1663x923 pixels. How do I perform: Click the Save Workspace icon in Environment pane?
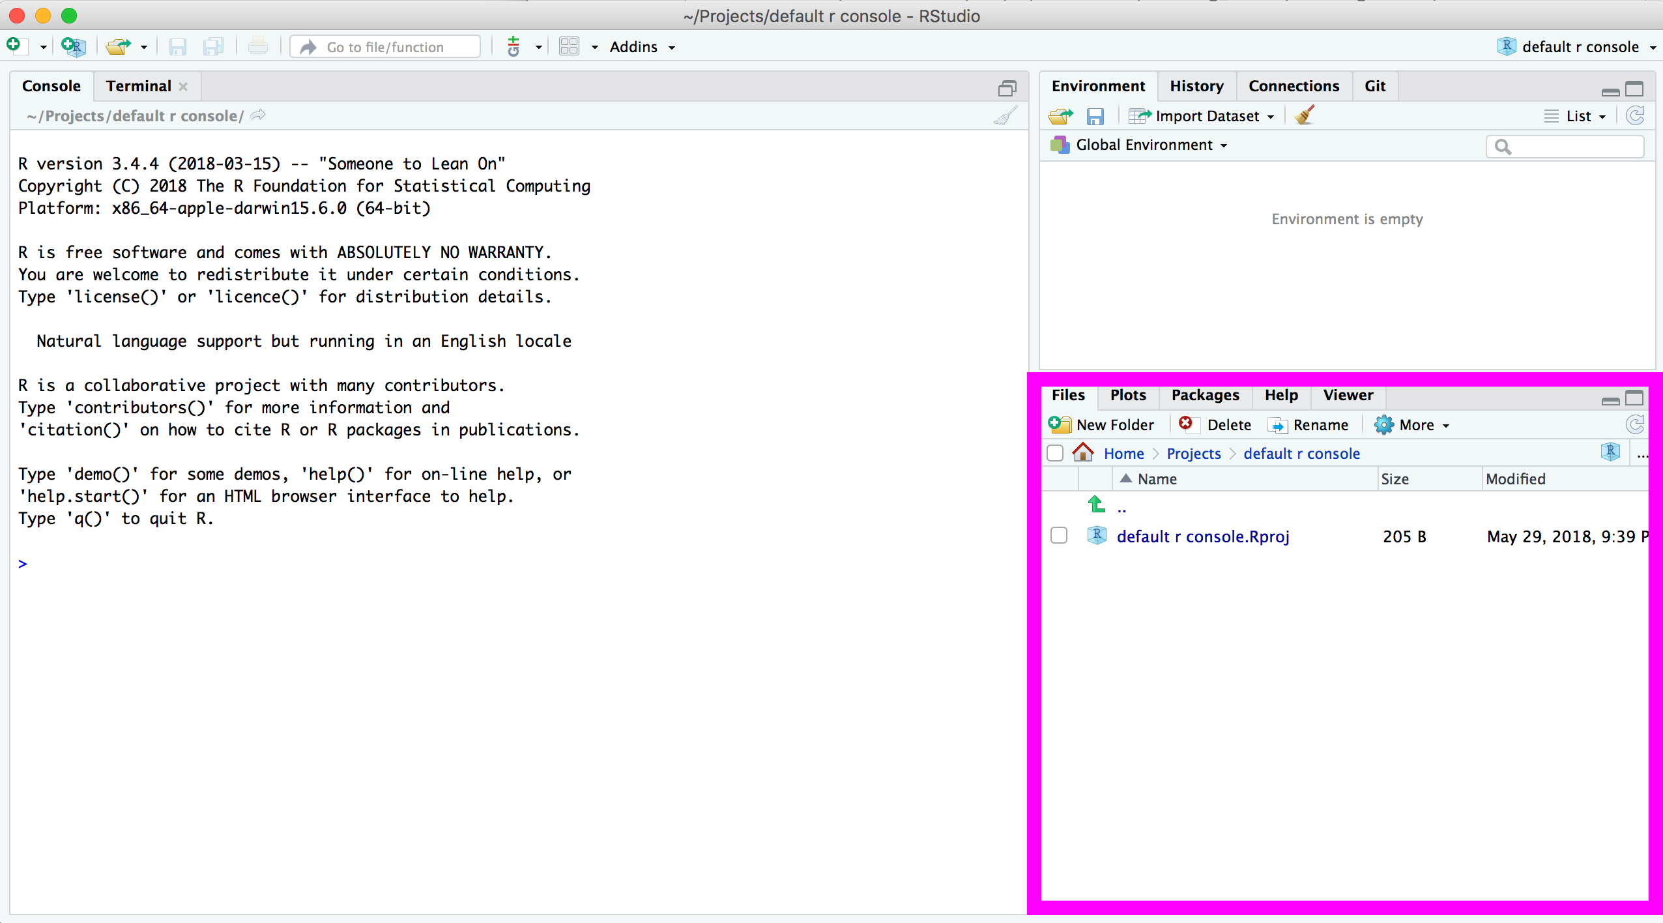1095,116
